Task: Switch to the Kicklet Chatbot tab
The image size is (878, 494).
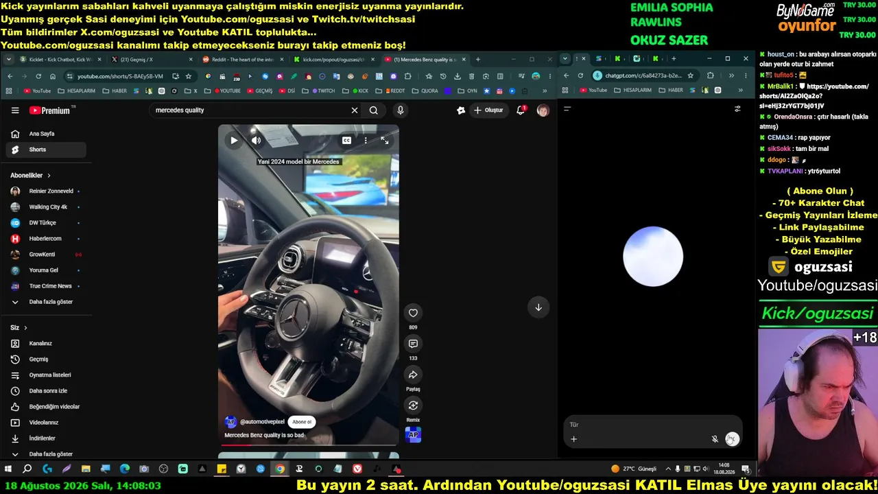Action: (x=60, y=60)
